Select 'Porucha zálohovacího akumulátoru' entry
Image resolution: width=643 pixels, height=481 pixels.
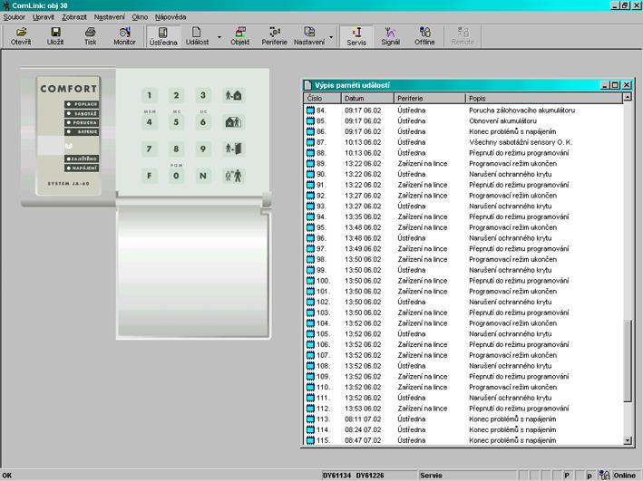[521, 111]
